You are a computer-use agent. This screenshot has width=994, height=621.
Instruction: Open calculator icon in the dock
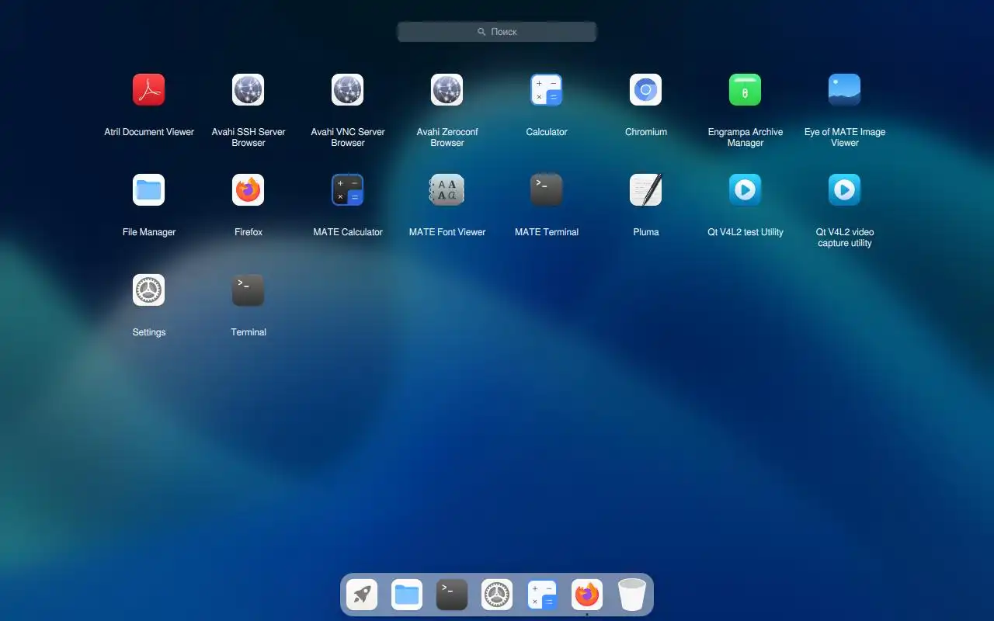(x=542, y=595)
